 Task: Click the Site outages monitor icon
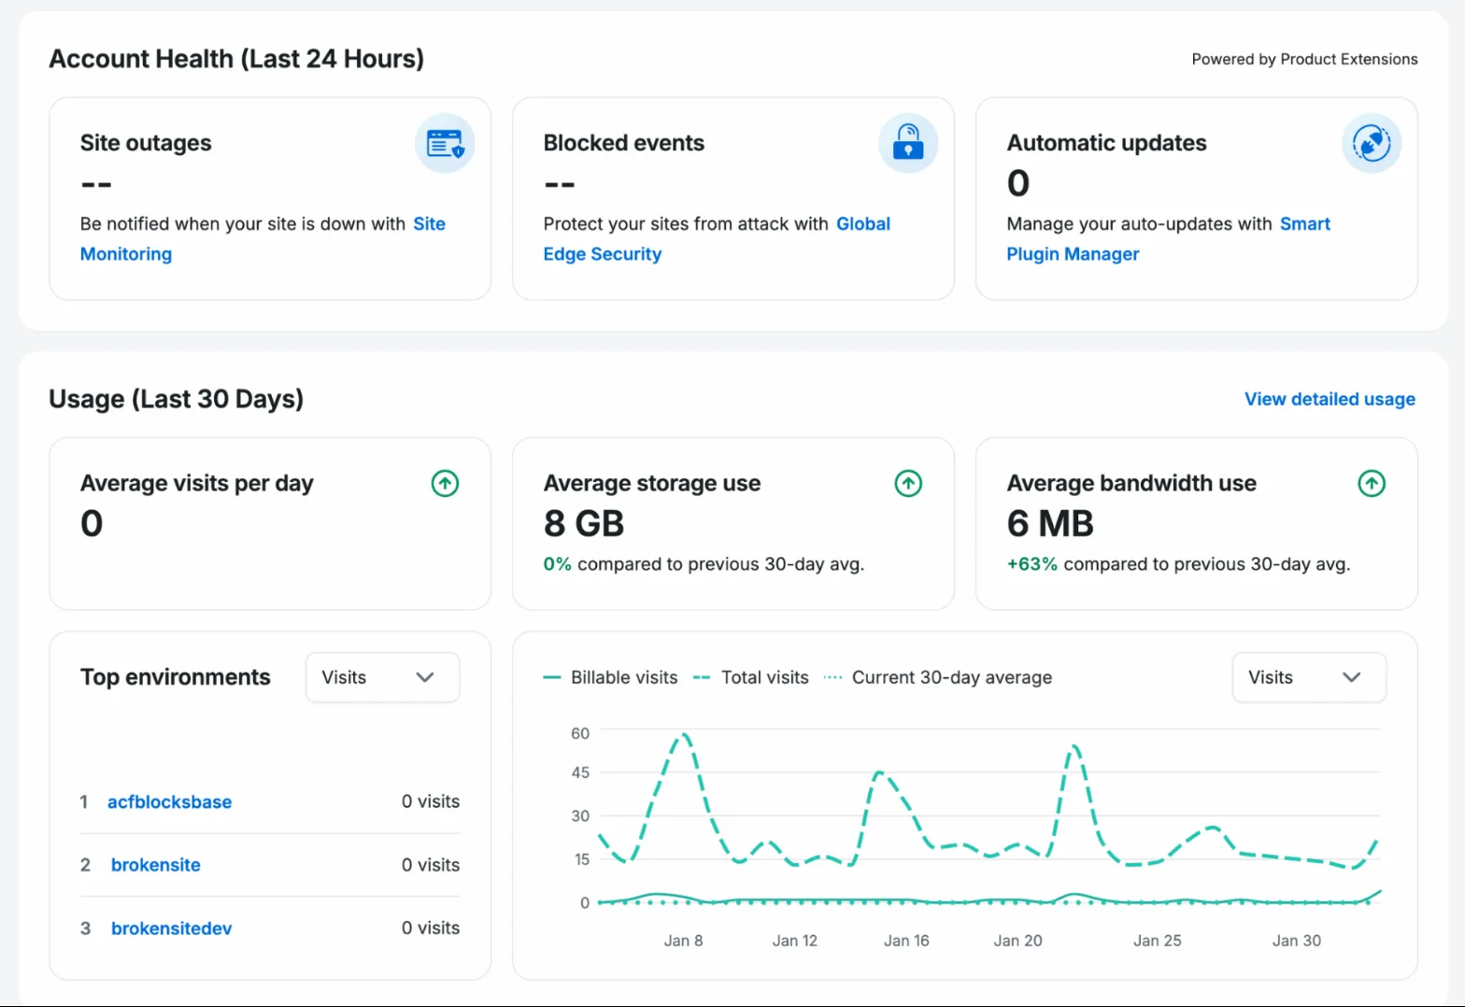[445, 144]
